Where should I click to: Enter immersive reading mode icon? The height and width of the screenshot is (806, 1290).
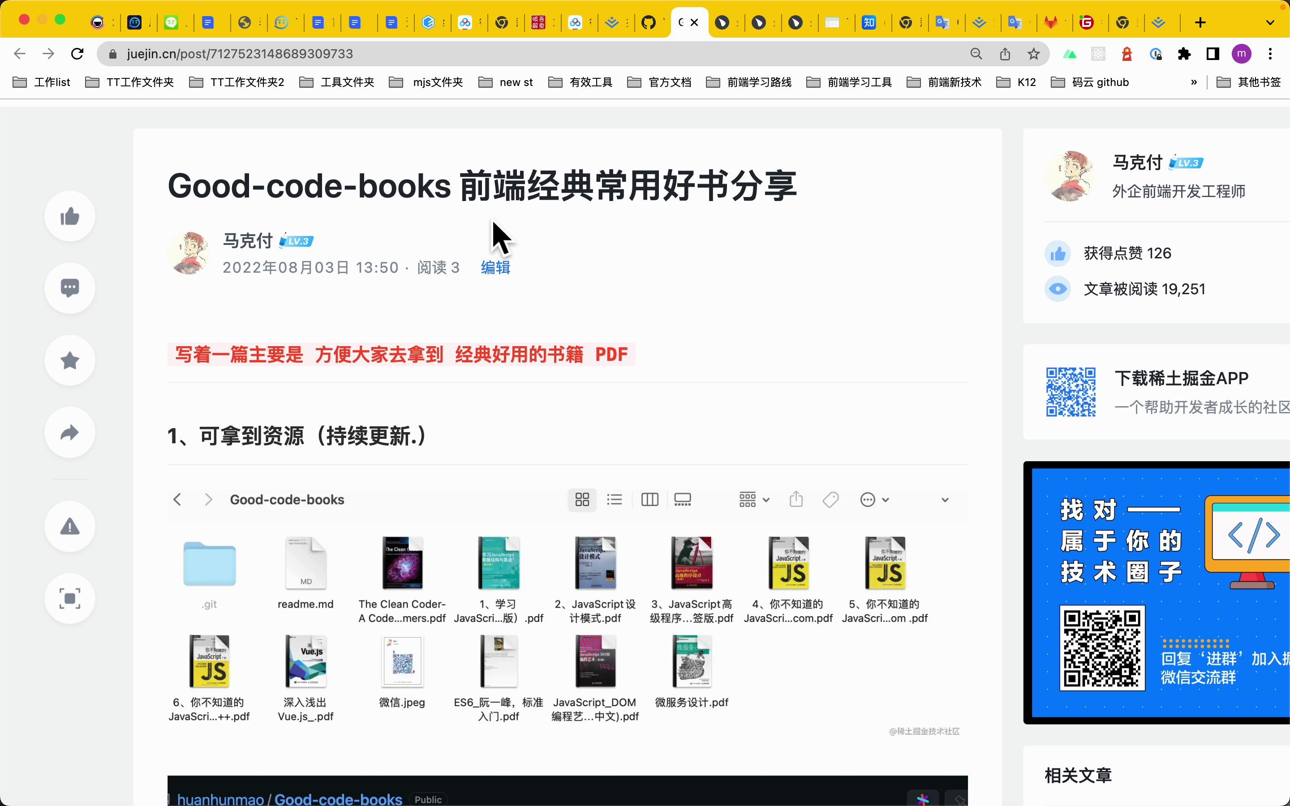[x=70, y=599]
